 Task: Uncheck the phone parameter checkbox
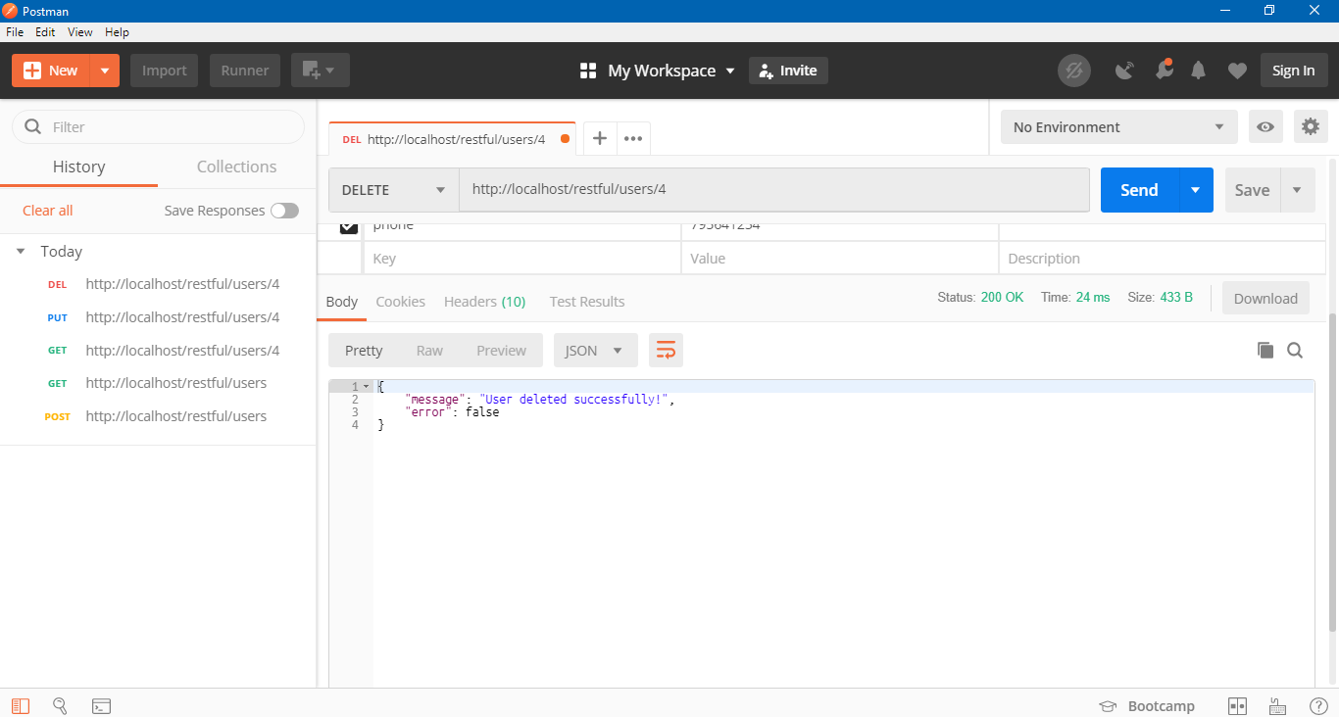point(347,224)
